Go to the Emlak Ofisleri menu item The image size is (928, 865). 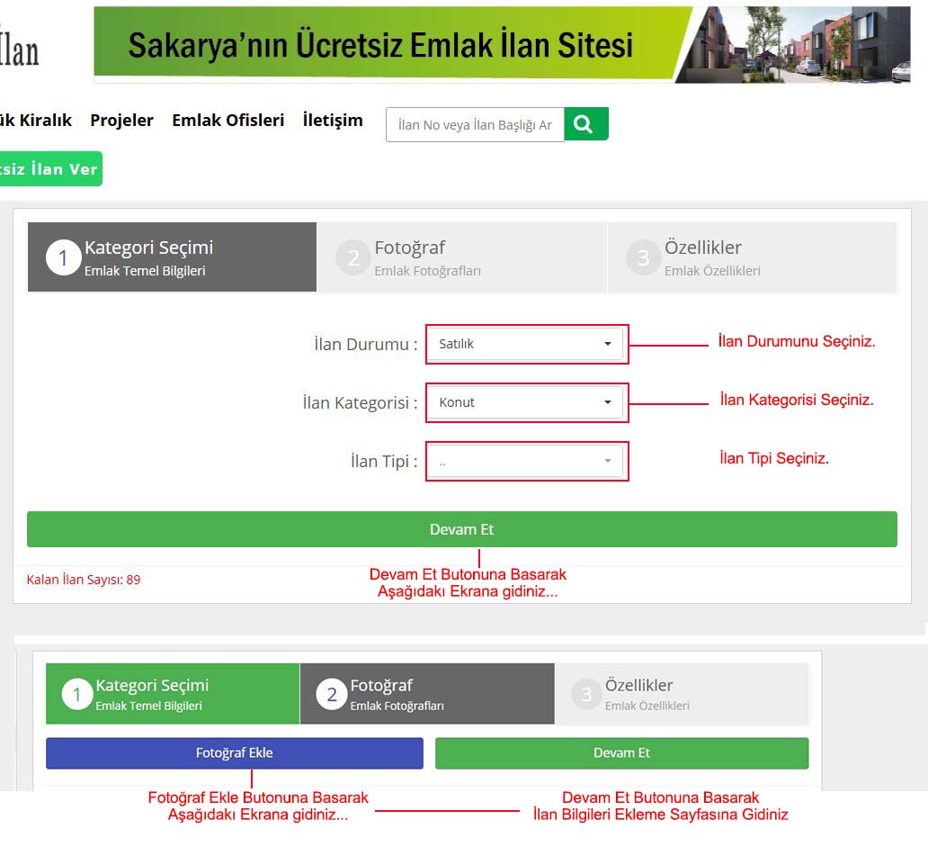coord(228,121)
